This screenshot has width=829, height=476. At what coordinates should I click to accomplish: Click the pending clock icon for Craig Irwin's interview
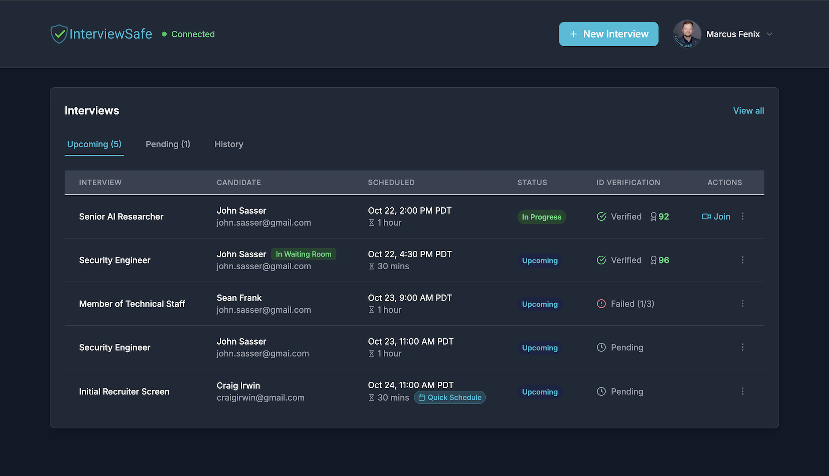pyautogui.click(x=601, y=391)
